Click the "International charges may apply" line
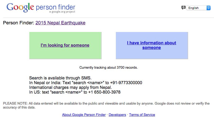Viewport: 214px width, 135px height. pos(70,88)
